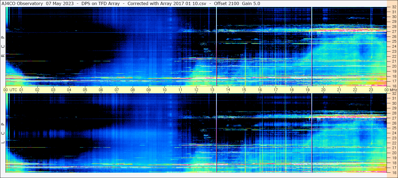Image resolution: width=398 pixels, height=178 pixels.
Task: Select the 28 frequency label of the RCP panel
Action: pos(394,26)
